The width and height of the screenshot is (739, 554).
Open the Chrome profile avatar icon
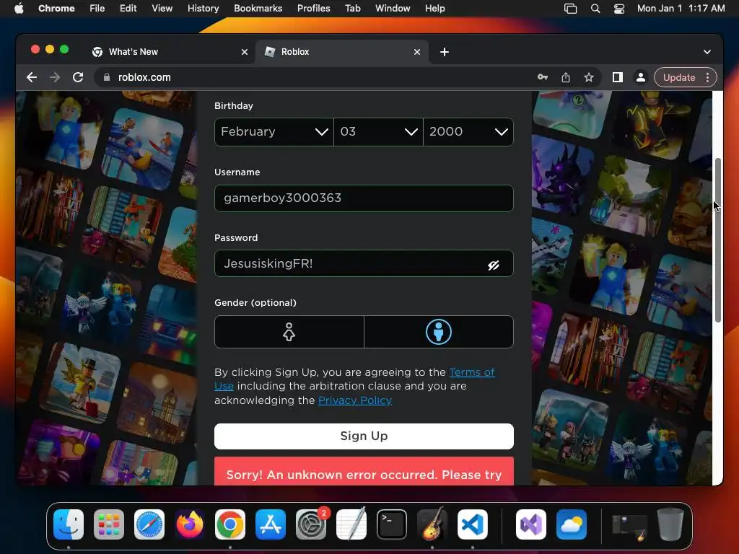[x=641, y=77]
